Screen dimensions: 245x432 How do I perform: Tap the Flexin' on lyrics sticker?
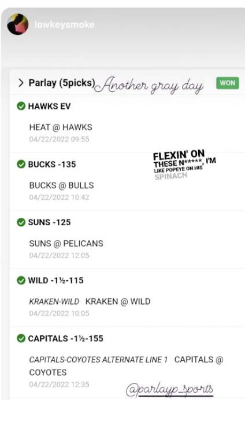pos(184,165)
